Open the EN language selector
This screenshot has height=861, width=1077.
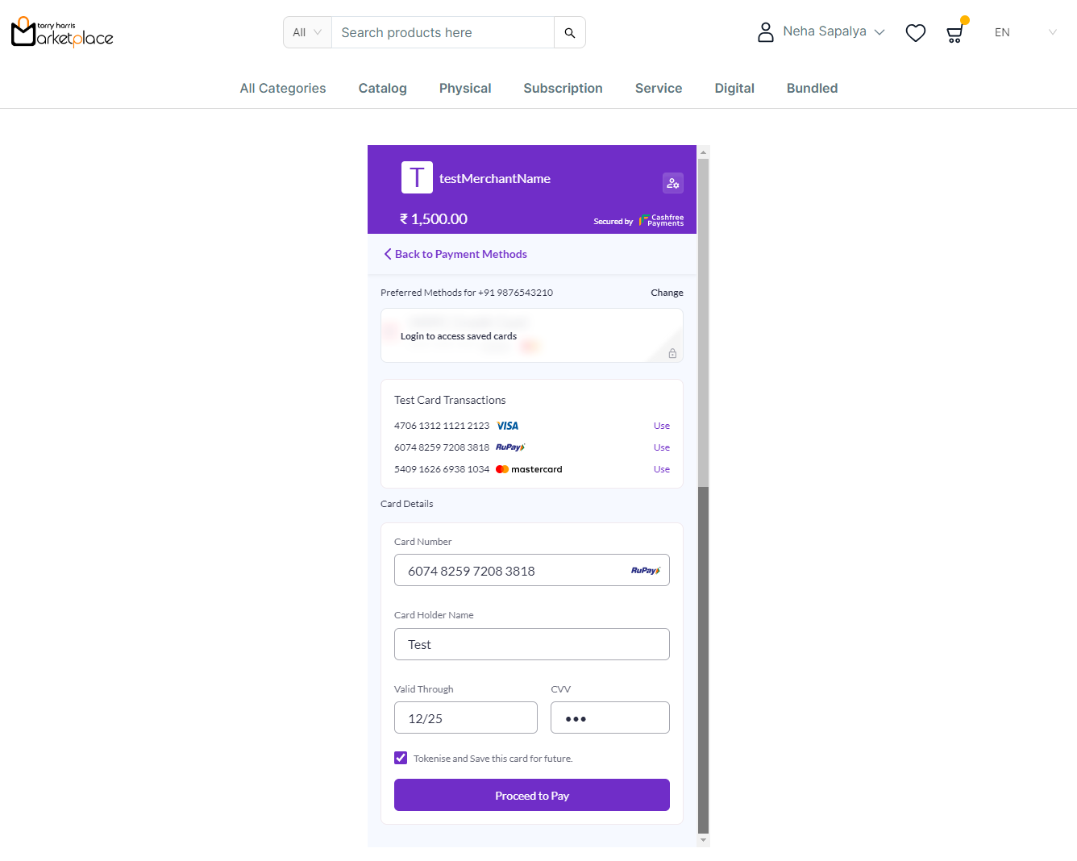coord(1025,32)
